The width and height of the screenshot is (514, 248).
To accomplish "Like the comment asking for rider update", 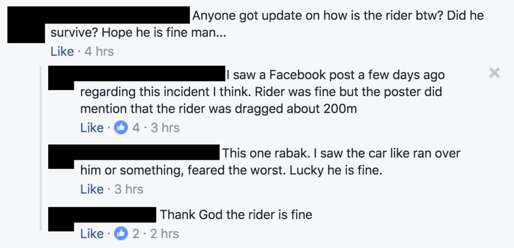I will [x=62, y=51].
